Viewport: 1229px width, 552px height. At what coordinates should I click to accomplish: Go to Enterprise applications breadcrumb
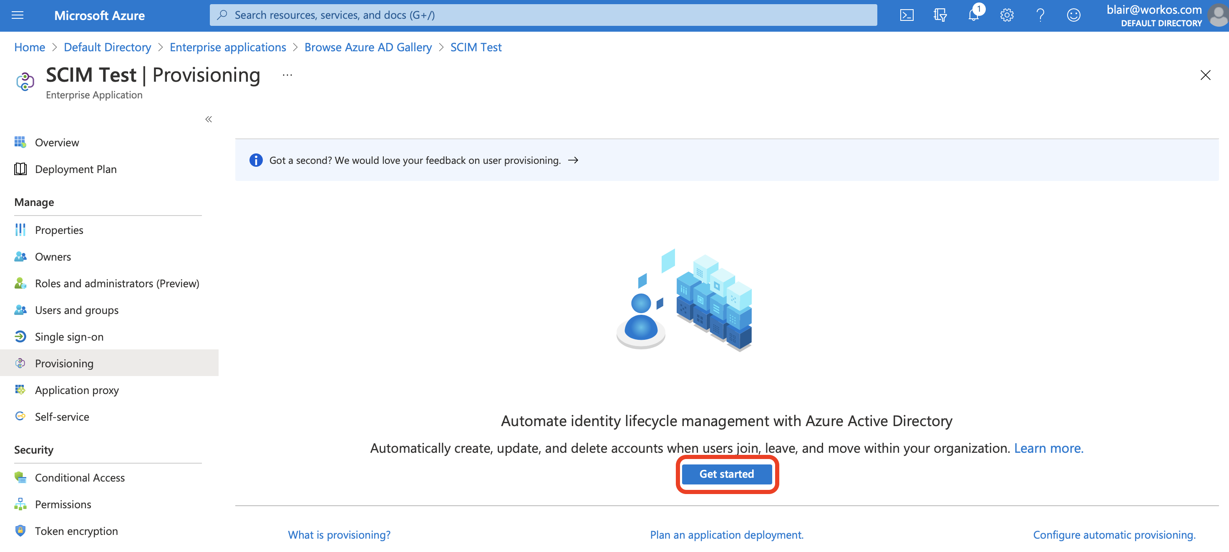(228, 47)
